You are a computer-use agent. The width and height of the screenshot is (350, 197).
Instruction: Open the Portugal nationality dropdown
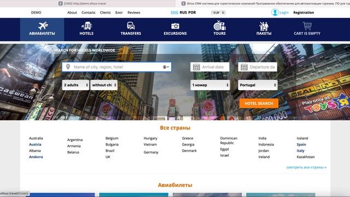(258, 85)
